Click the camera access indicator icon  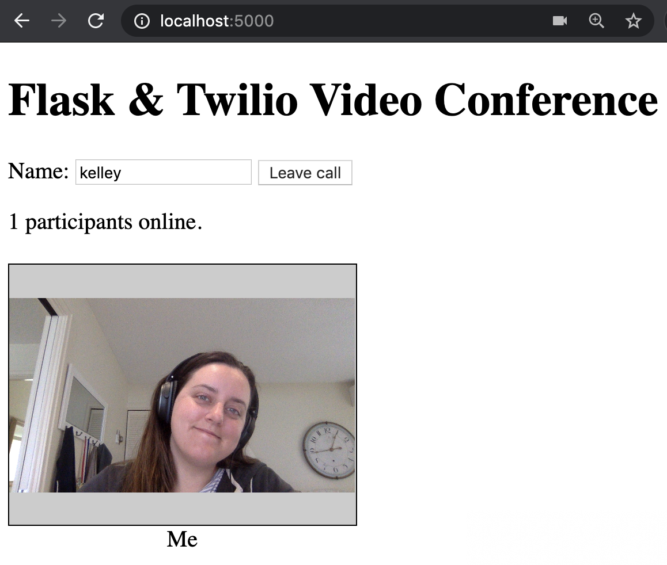pos(559,21)
